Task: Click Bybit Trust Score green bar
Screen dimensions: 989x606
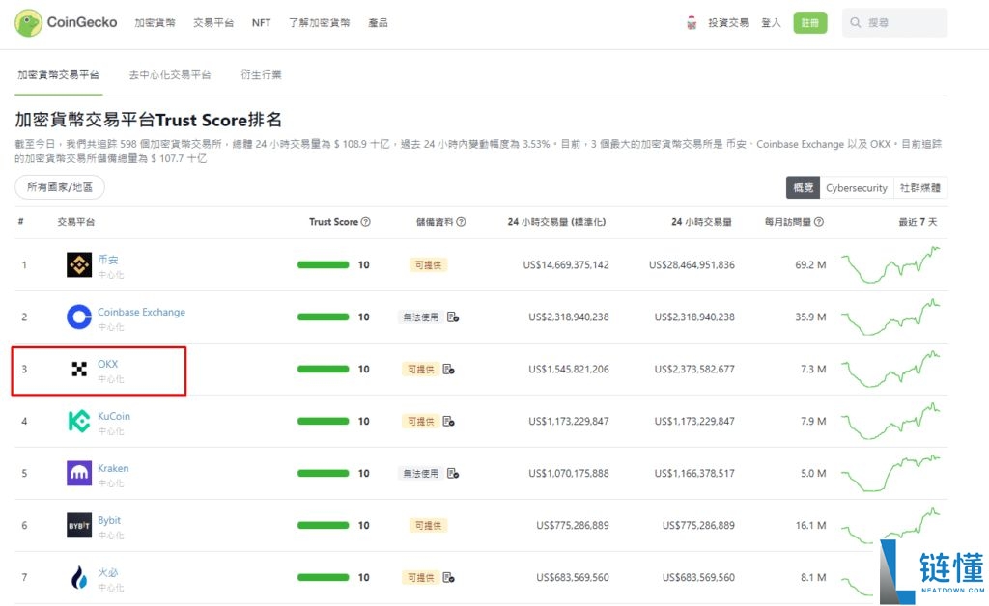Action: coord(323,525)
